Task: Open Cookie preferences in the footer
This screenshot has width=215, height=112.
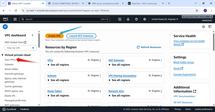Action: click(x=203, y=109)
